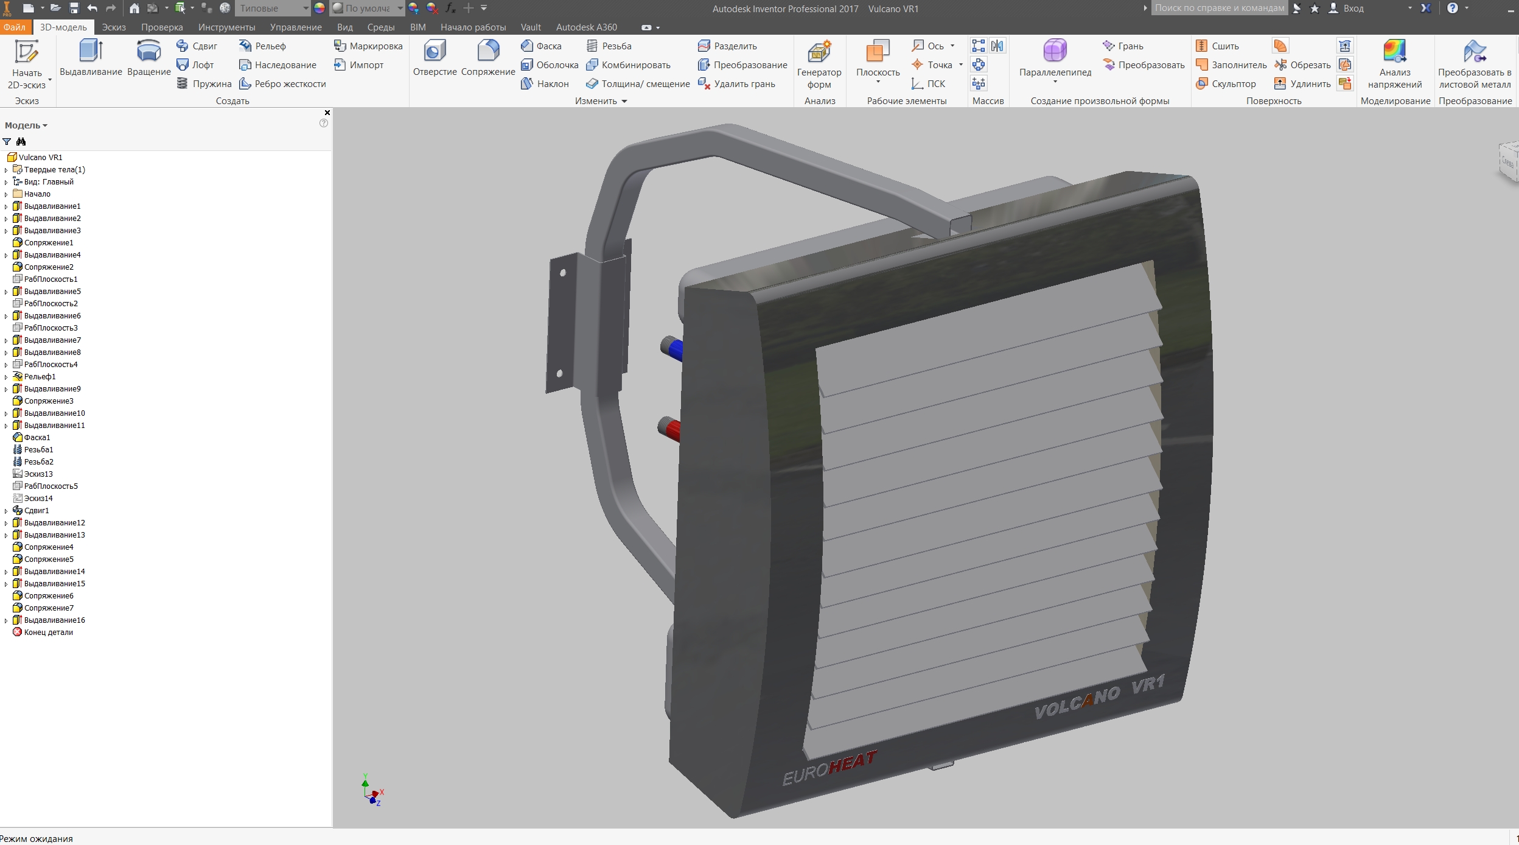The height and width of the screenshot is (845, 1519).
Task: Expand the Начало folder node
Action: [x=6, y=194]
